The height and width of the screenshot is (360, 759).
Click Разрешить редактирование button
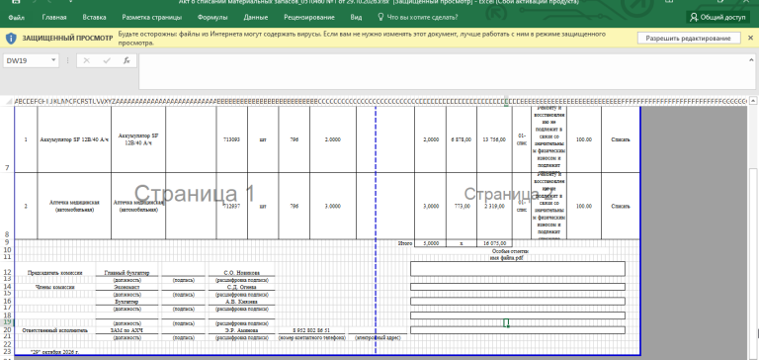pyautogui.click(x=688, y=39)
